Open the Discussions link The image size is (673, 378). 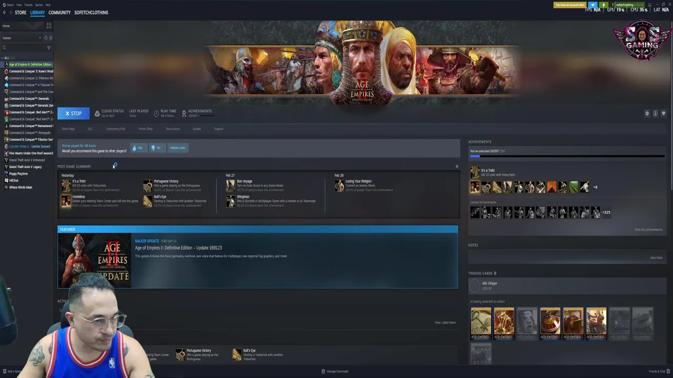(x=172, y=129)
